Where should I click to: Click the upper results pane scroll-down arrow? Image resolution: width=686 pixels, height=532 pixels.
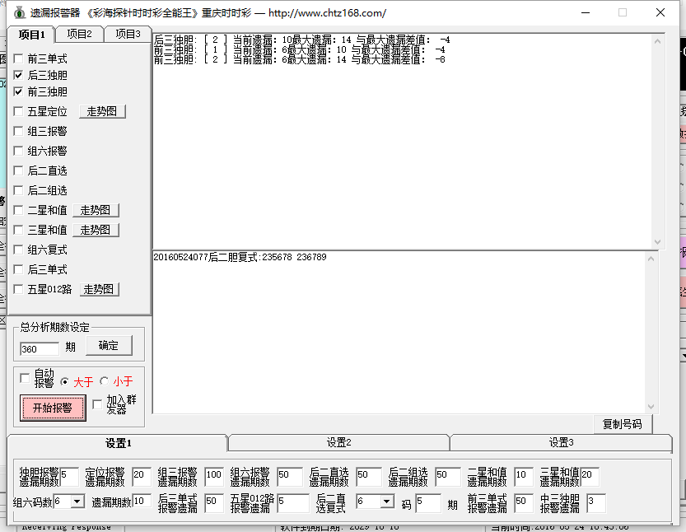(x=656, y=241)
